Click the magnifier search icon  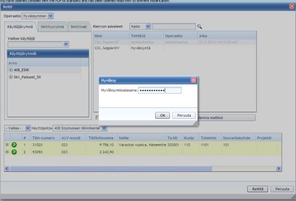pos(200,27)
